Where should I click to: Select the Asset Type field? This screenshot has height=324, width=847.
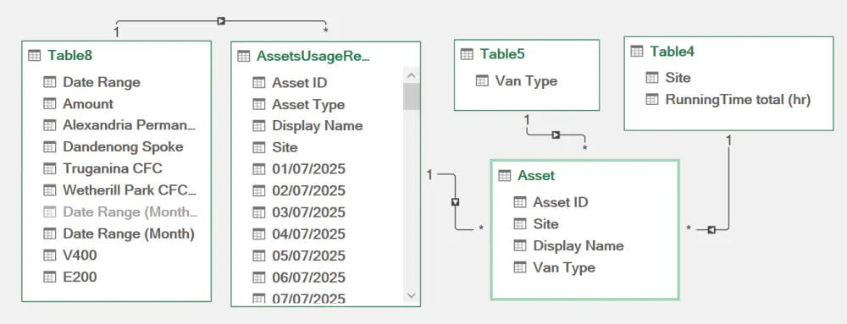(308, 105)
